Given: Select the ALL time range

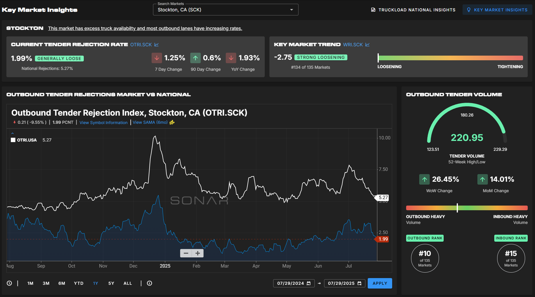Looking at the screenshot, I should [128, 283].
